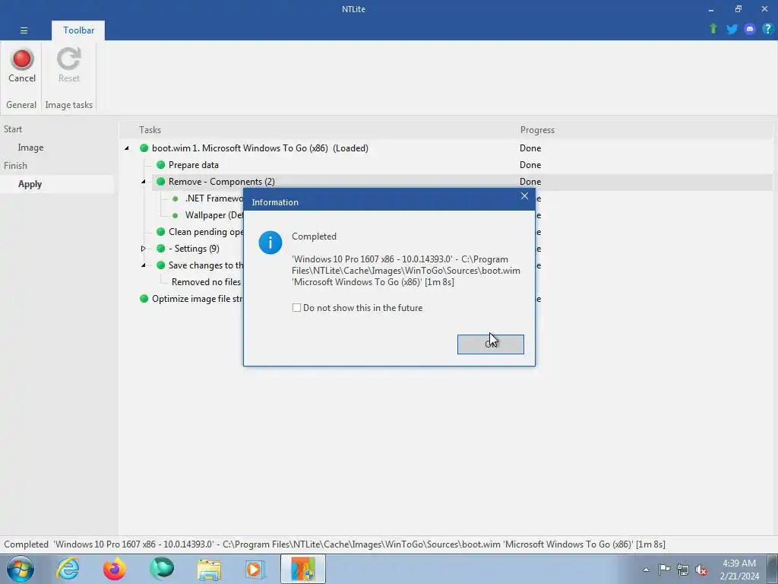Click green status dot beside Remove - Components

click(x=161, y=182)
